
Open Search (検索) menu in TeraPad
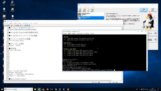(x=15, y=23)
